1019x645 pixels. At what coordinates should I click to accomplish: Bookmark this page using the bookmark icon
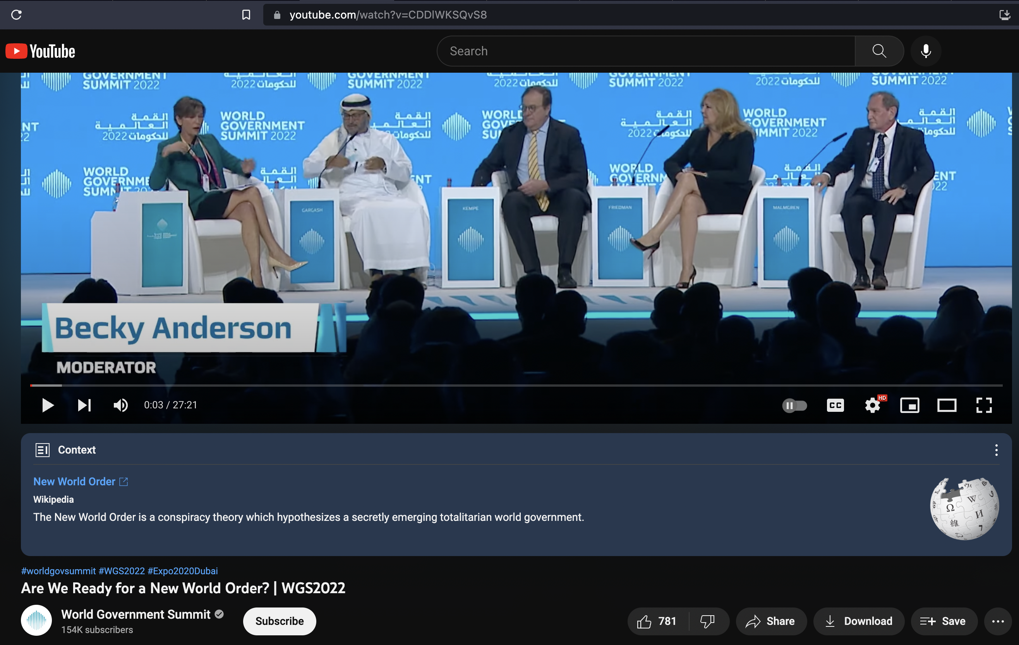[x=246, y=15]
